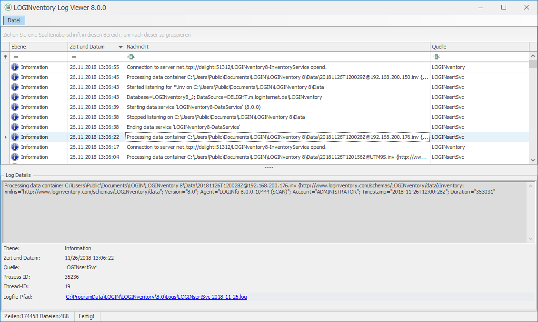Click the info icon of the 13:06:55 row
Screen dimensions: 538x322
15,67
